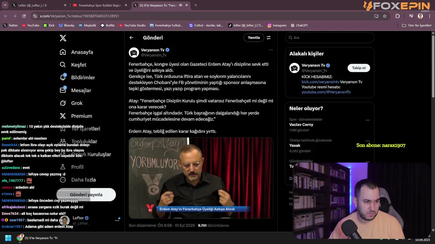Click the address bar URL
Image resolution: width=435 pixels, height=244 pixels.
click(79, 16)
